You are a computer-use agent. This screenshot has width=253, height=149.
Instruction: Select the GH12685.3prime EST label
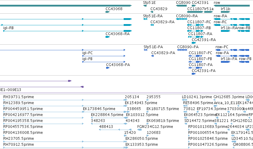(x=229, y=97)
